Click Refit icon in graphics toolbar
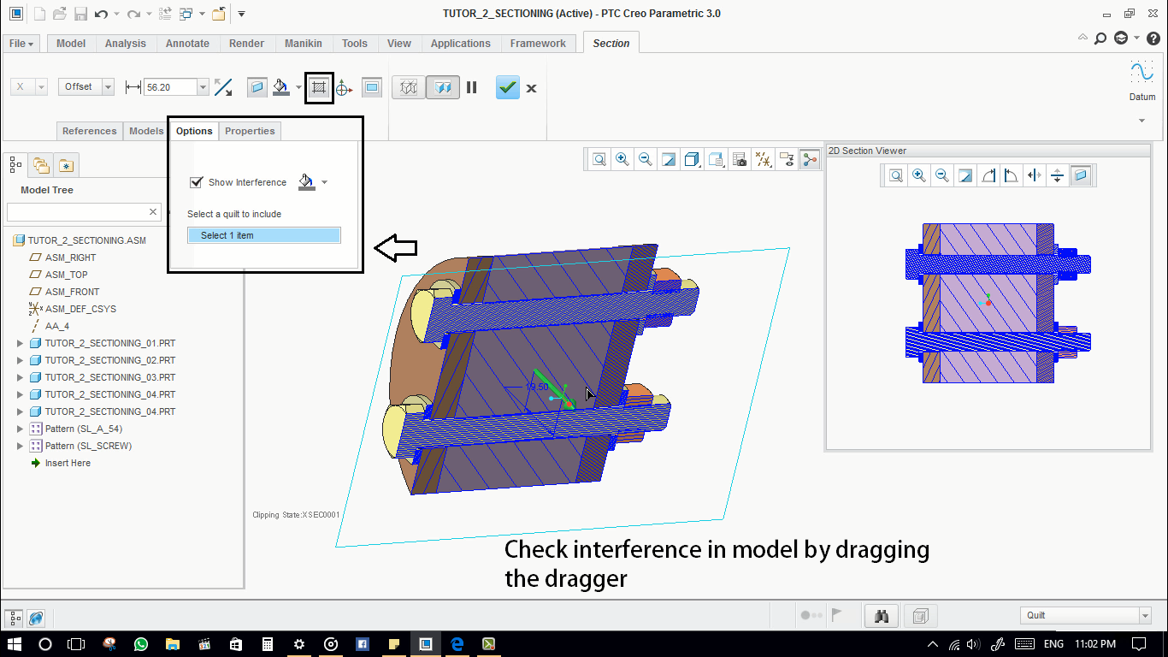The height and width of the screenshot is (657, 1168). tap(599, 159)
